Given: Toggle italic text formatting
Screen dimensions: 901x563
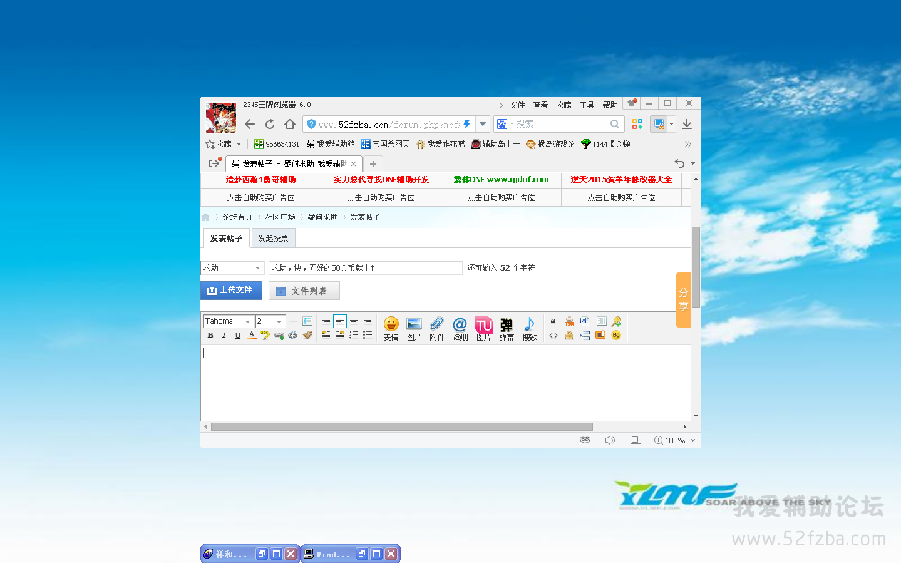Looking at the screenshot, I should [224, 336].
